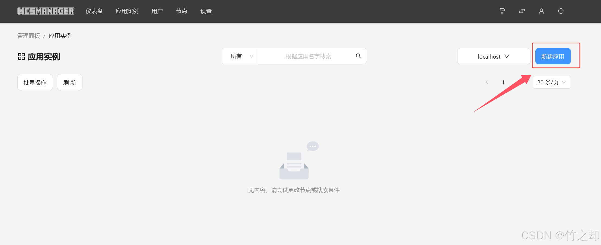Screen dimensions: 601x245
Task: Click the 刷新 button
Action: pos(70,82)
